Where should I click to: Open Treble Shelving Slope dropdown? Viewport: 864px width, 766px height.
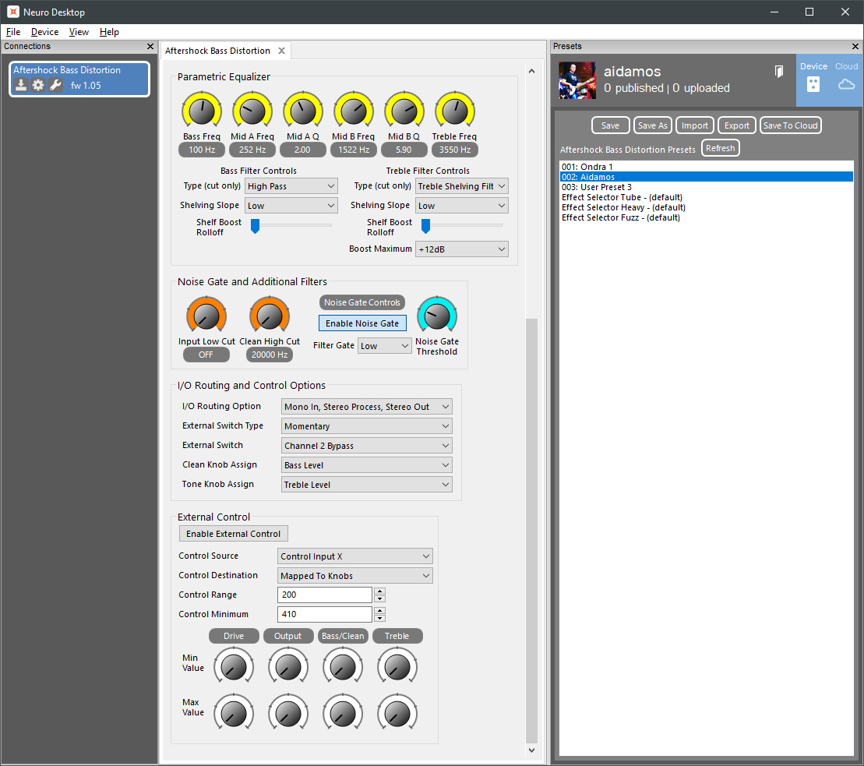point(462,206)
